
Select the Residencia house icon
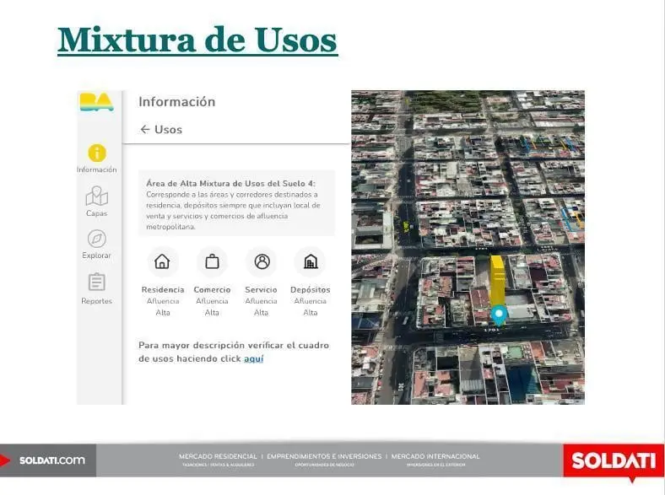(162, 262)
